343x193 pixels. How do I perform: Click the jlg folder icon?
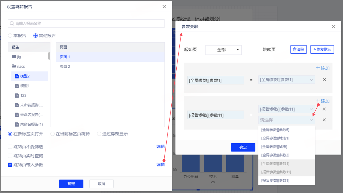pos(14,57)
